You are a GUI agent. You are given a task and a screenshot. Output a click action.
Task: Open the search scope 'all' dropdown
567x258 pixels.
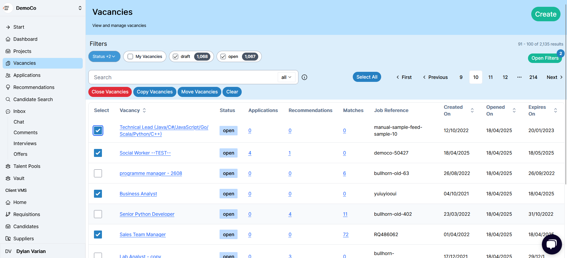[286, 77]
